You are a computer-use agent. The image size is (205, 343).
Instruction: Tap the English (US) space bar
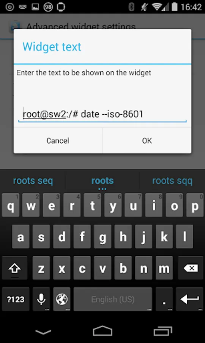[x=113, y=299]
